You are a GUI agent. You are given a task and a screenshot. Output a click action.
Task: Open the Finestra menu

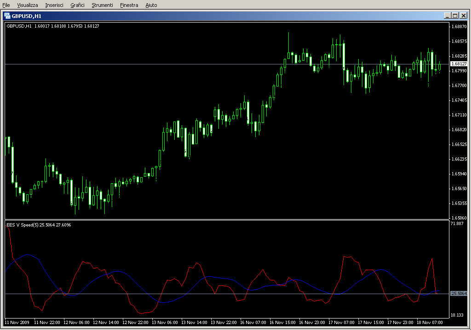[129, 5]
